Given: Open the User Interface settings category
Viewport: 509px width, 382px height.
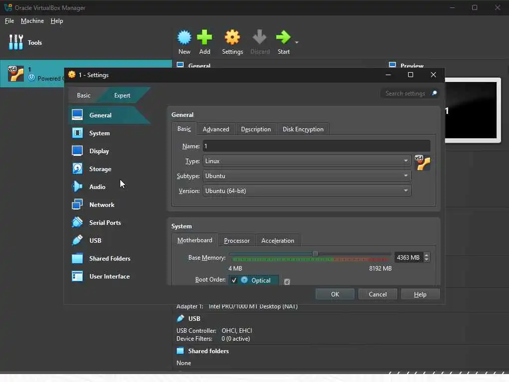Looking at the screenshot, I should (110, 276).
